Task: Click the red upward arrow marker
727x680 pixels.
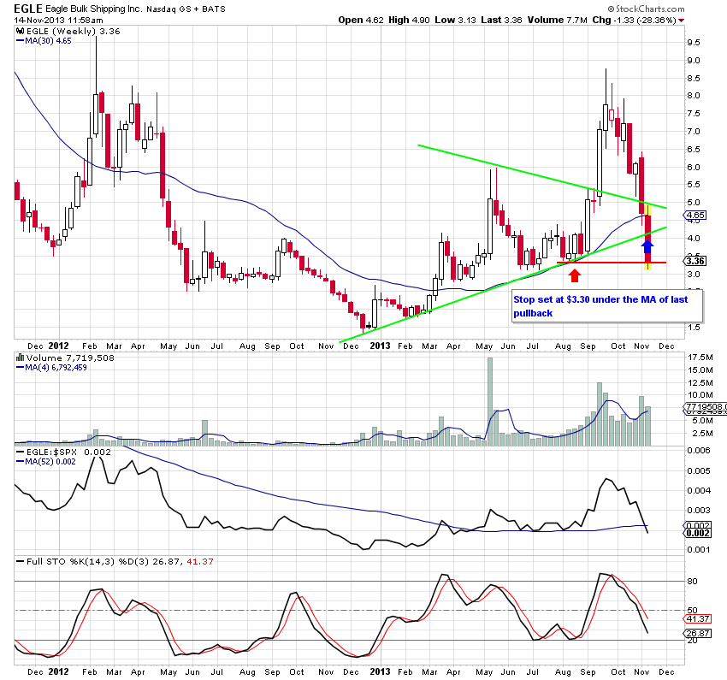Action: pos(575,275)
